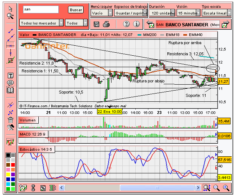Select the parallel line tool

point(10,105)
